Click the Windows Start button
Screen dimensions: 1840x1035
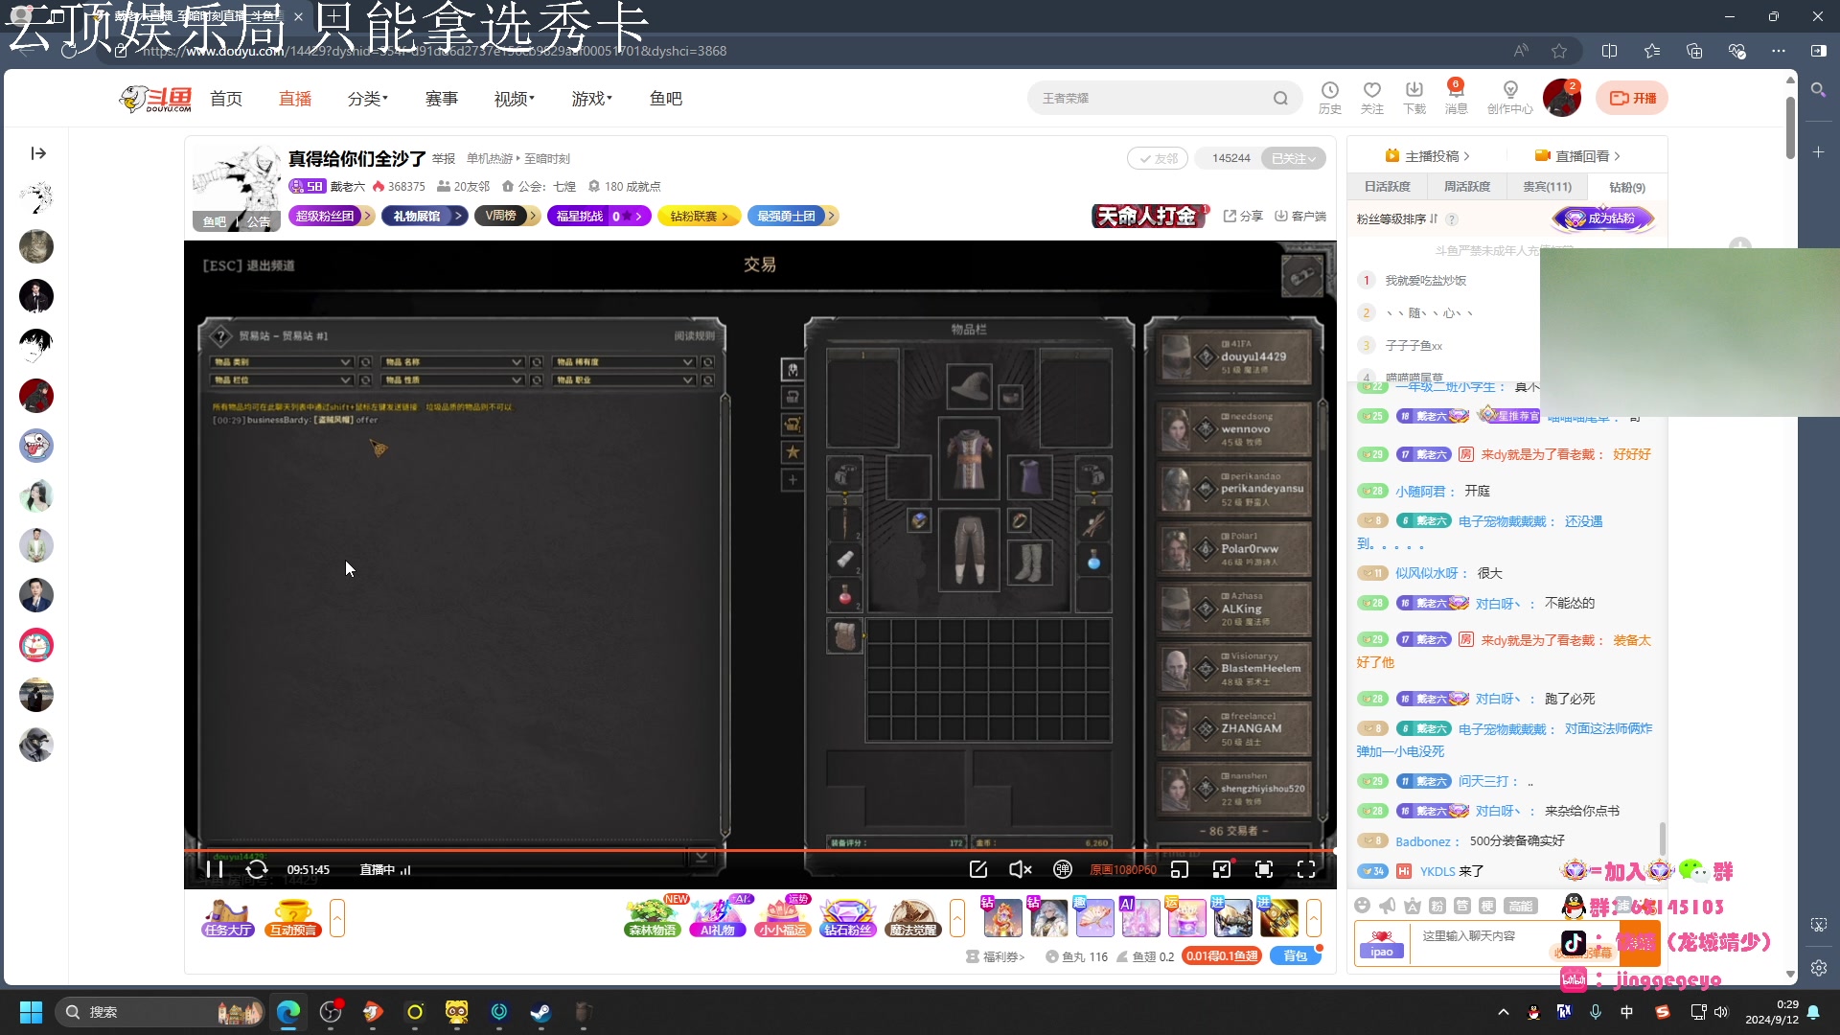pyautogui.click(x=31, y=1012)
